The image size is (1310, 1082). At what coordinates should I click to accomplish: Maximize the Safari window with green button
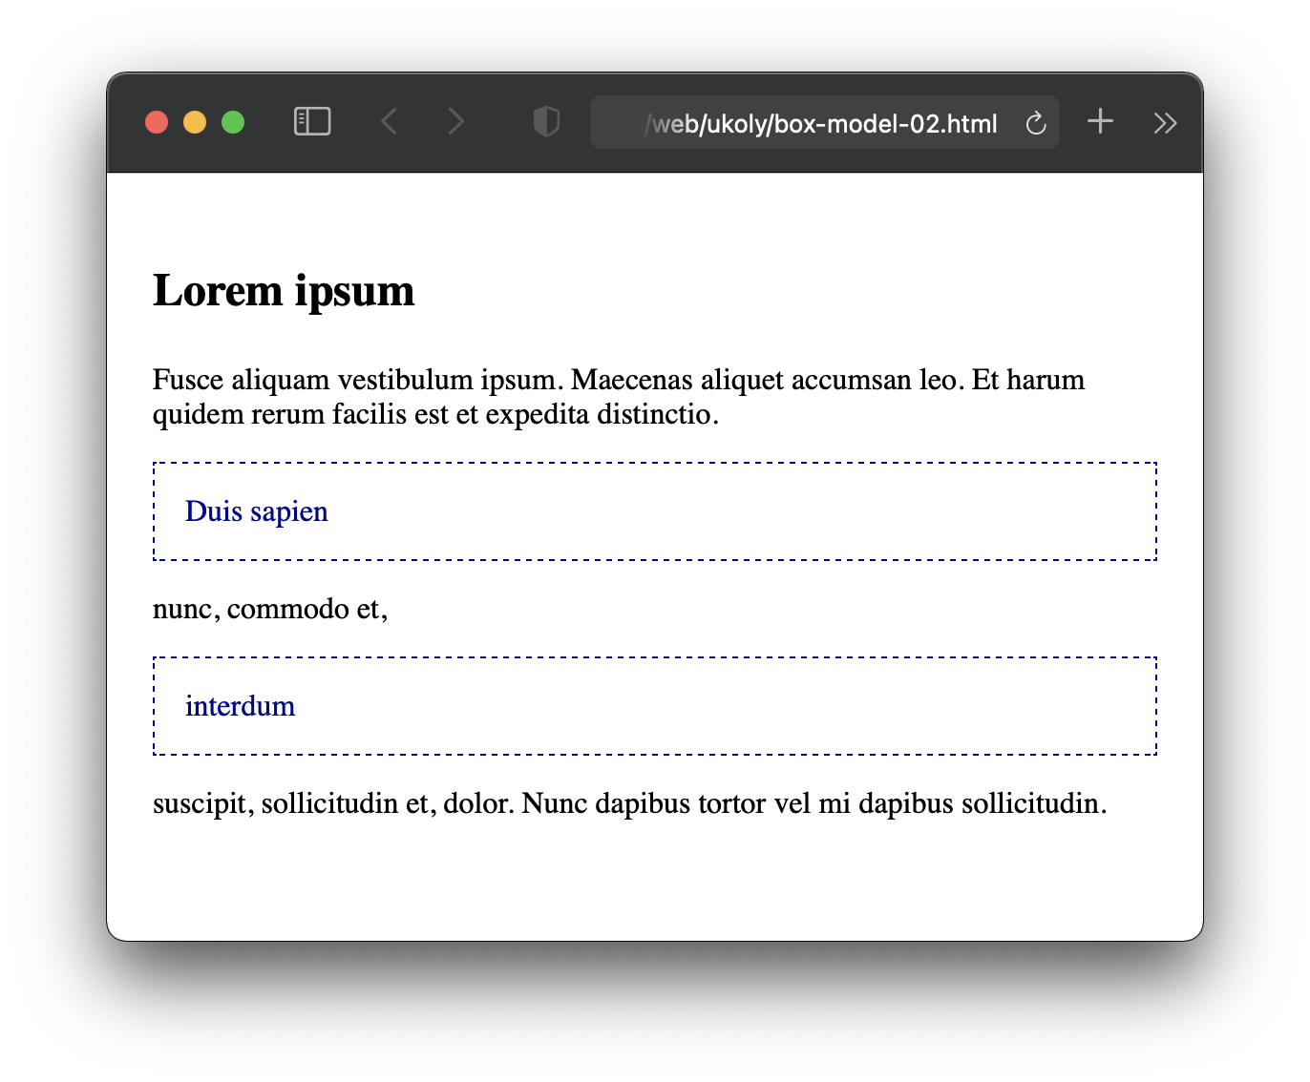[233, 123]
